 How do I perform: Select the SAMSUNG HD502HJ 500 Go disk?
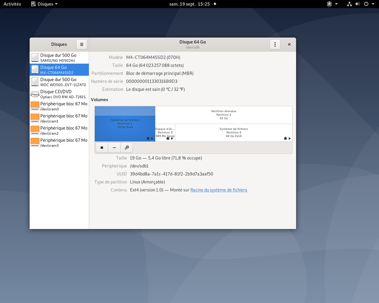pos(59,58)
